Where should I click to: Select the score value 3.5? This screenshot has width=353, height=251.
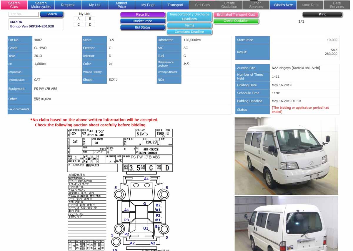click(x=111, y=40)
